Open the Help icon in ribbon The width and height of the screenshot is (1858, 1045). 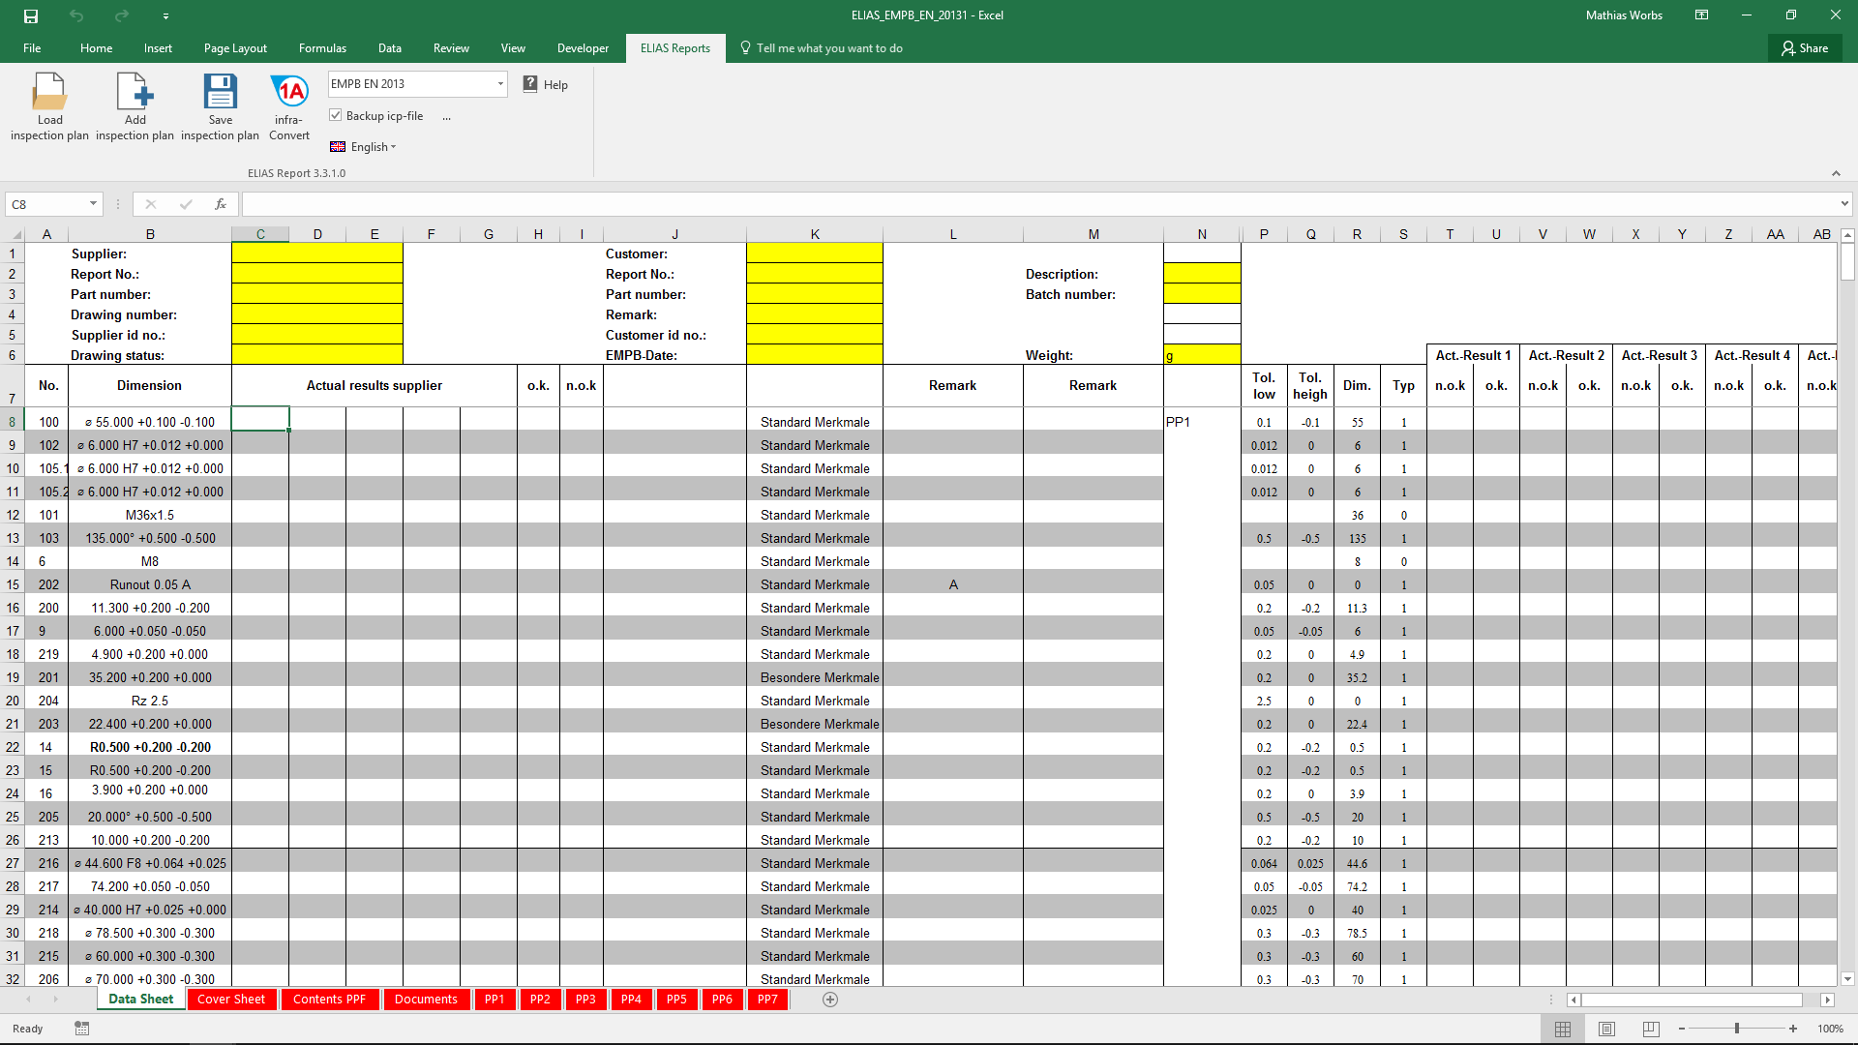[x=530, y=84]
